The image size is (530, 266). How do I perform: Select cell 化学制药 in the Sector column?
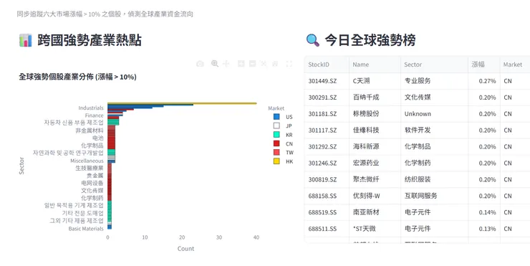pos(434,163)
